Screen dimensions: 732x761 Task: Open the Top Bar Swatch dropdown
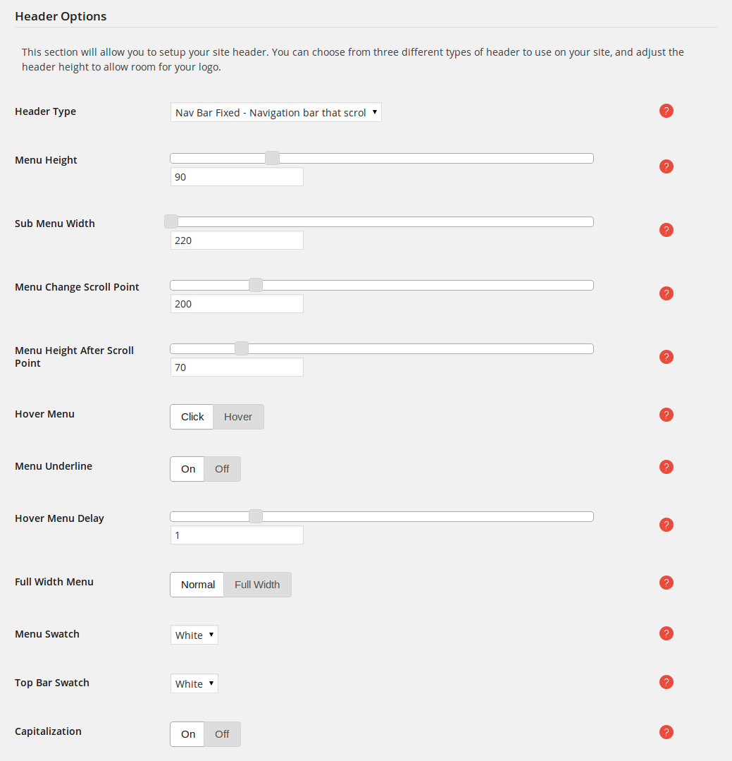[x=194, y=683]
